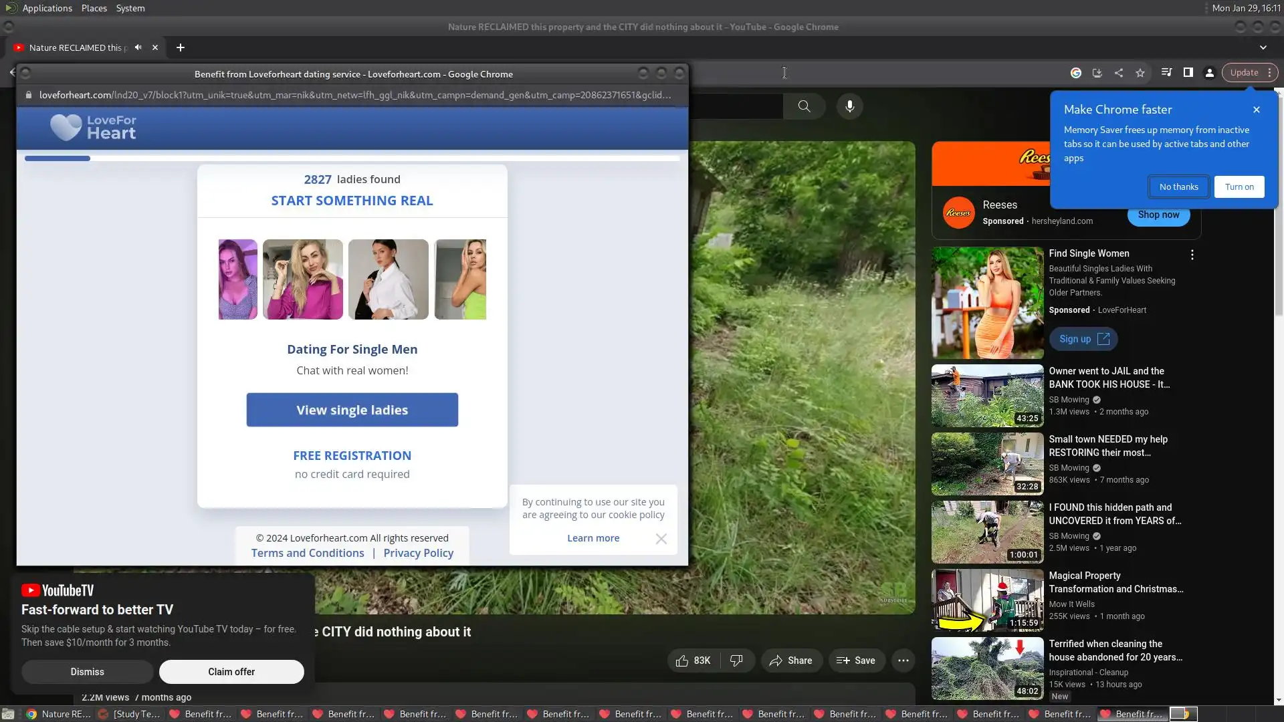Screen dimensions: 1284x722
Task: Open the Places menu
Action: click(x=94, y=8)
